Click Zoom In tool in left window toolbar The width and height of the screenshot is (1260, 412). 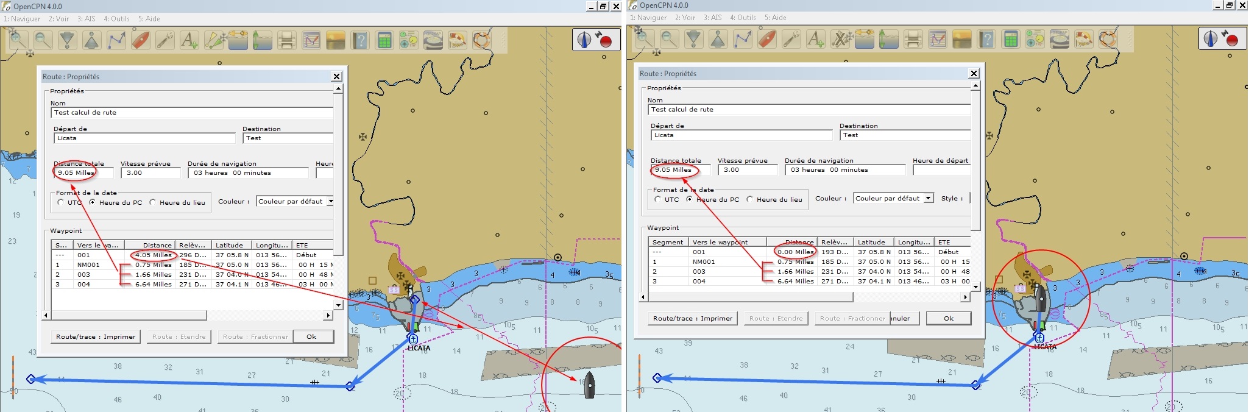tap(18, 40)
